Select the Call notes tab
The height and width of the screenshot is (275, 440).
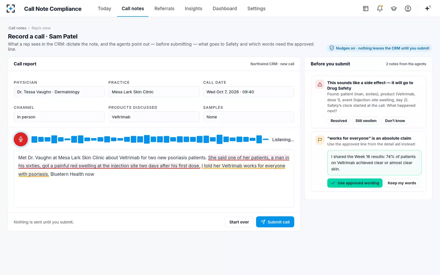[x=133, y=9]
